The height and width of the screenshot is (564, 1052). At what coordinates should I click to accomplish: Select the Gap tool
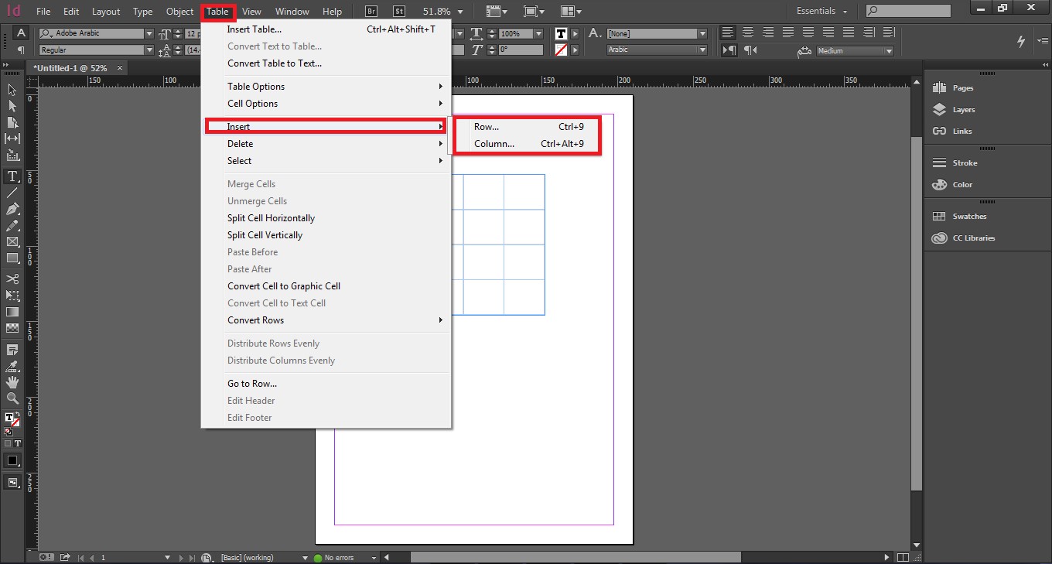coord(12,138)
